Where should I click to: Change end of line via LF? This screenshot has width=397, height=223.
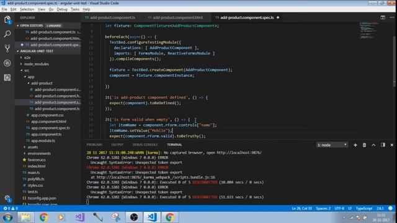350,208
